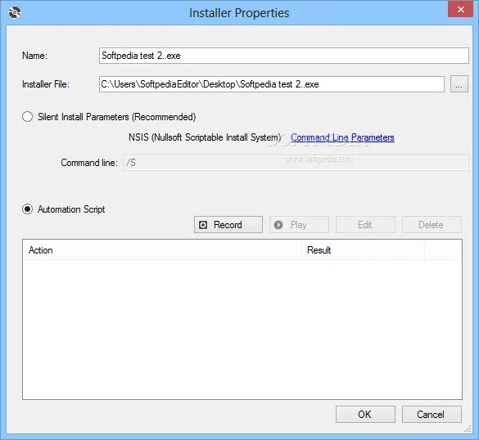Select the Automation Script radio button
Screen dimensions: 479x440
click(x=28, y=209)
